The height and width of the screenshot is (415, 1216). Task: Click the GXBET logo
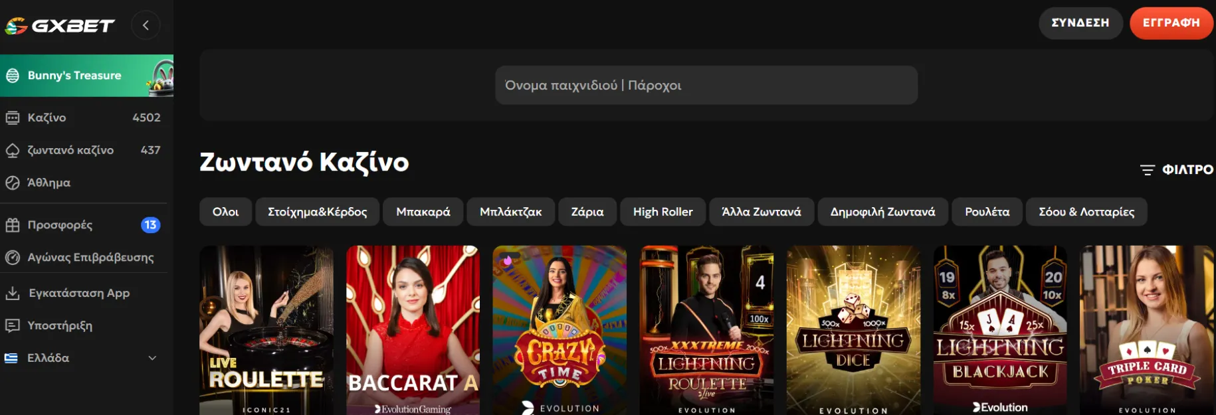tap(60, 26)
